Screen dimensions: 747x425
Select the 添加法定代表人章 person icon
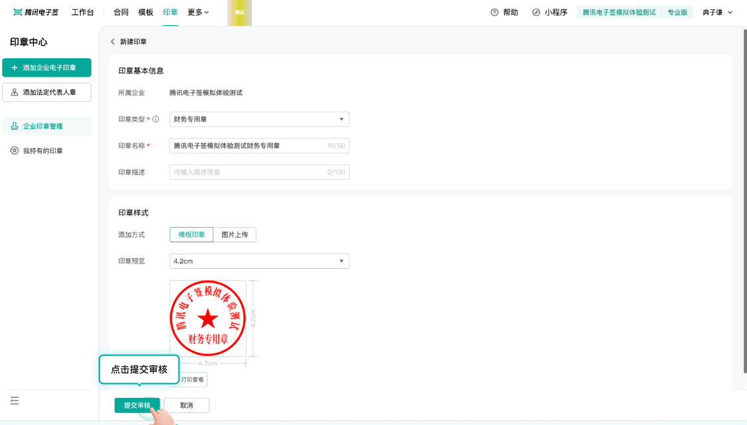tap(15, 92)
